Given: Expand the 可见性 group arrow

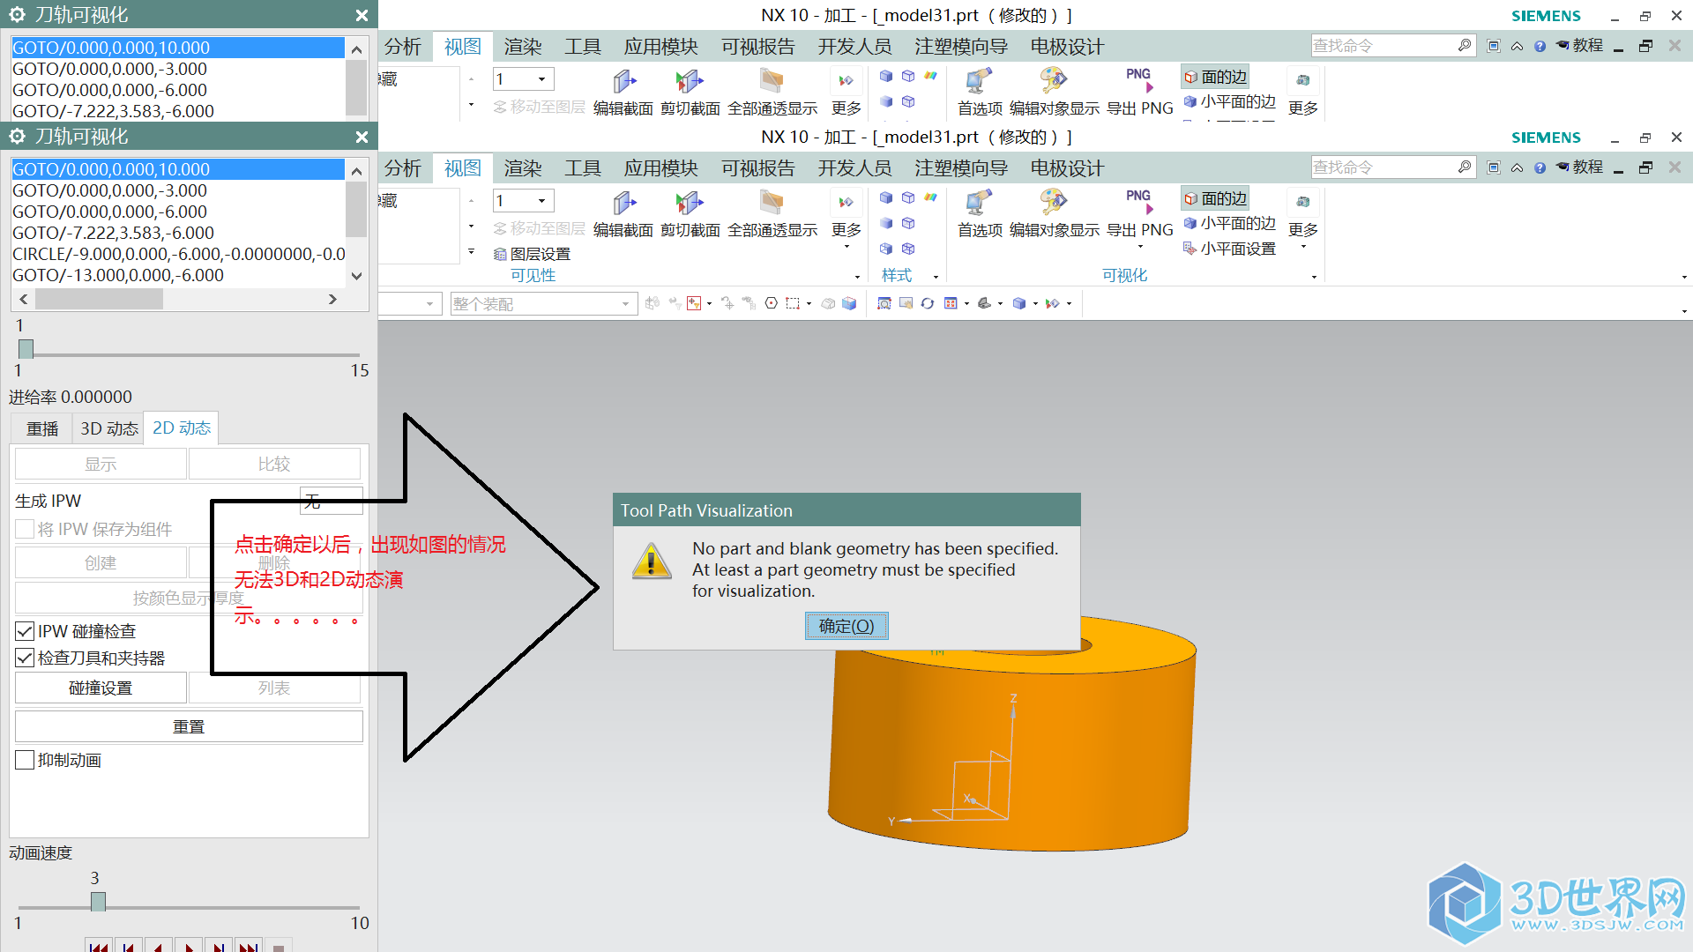Looking at the screenshot, I should tap(857, 276).
